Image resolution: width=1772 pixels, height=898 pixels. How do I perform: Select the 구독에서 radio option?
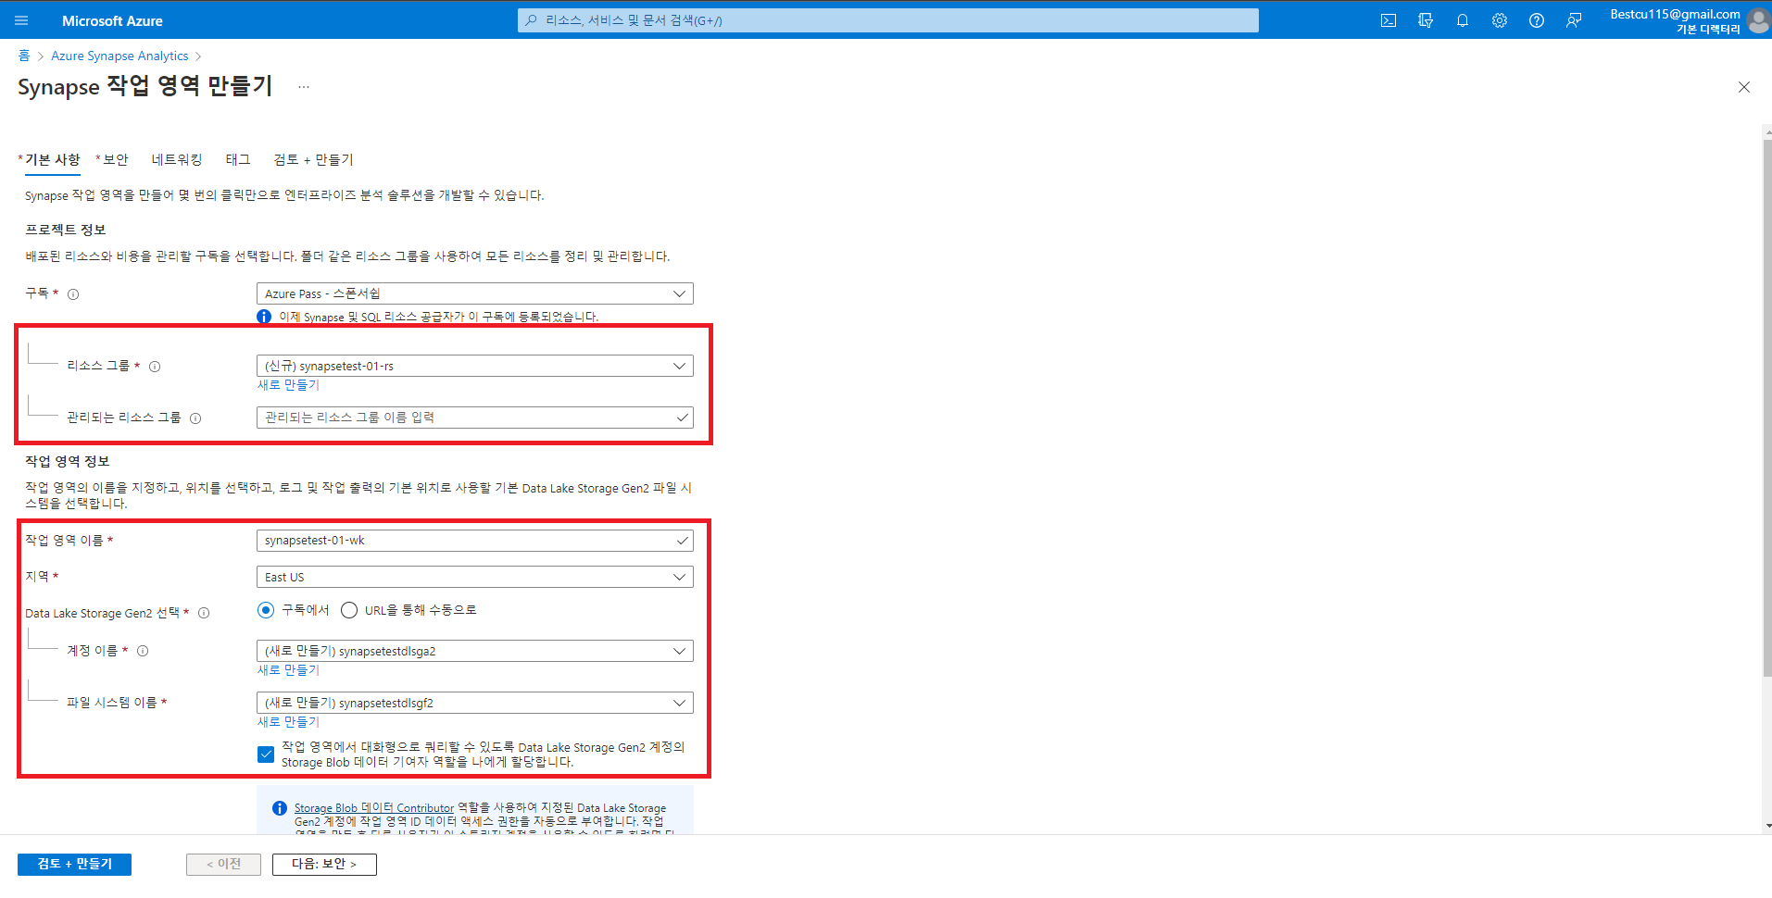click(266, 610)
